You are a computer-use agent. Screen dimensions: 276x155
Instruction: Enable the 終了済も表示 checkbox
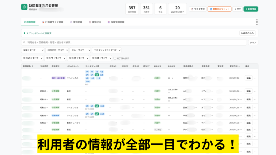115,58
